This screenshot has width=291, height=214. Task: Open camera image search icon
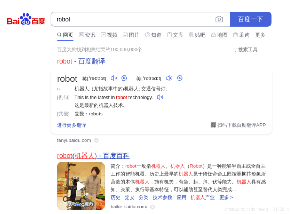tap(219, 19)
